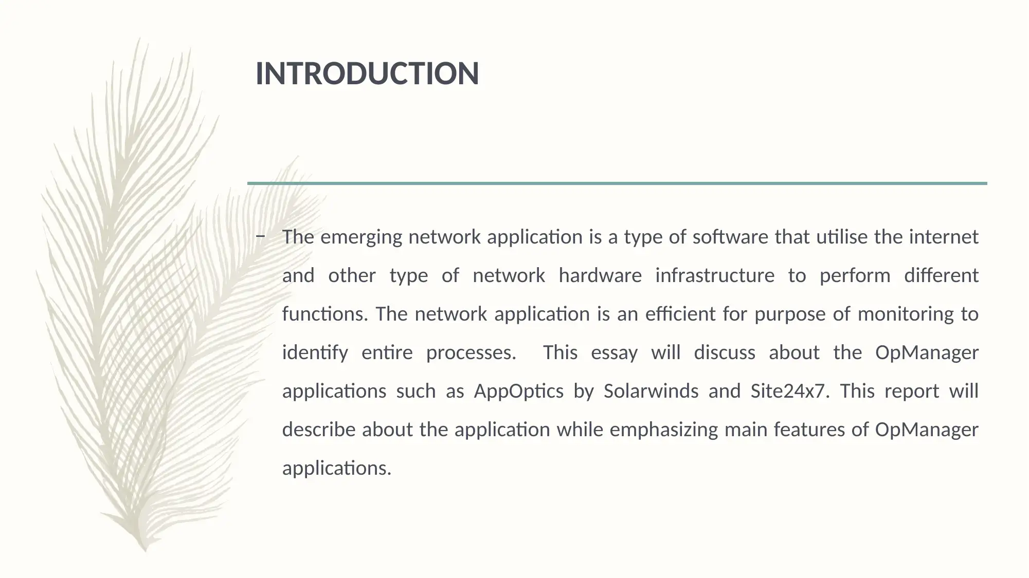Open the slide design settings menu
This screenshot has height=578, width=1029.
(x=514, y=289)
